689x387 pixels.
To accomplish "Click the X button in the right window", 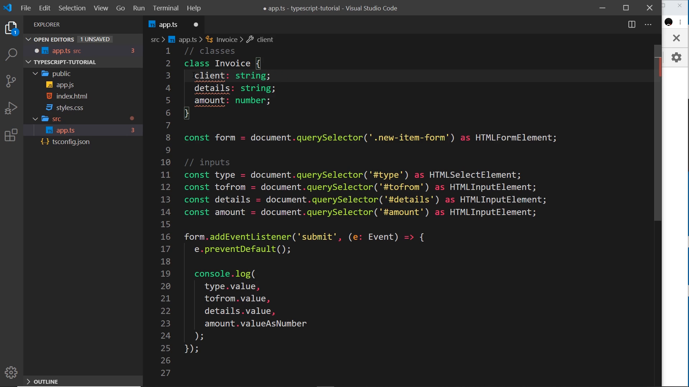I will [x=676, y=38].
